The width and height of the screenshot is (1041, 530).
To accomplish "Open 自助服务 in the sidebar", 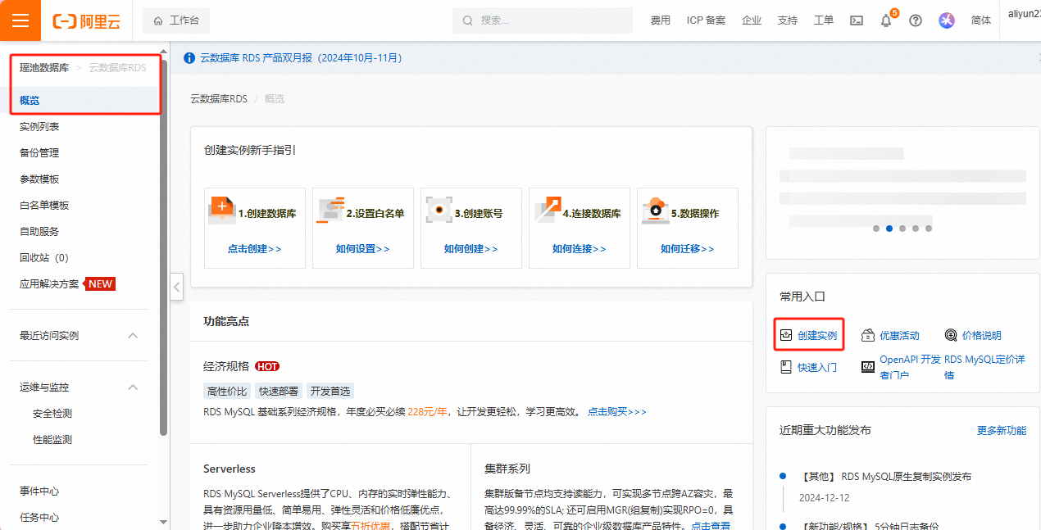I will pos(39,232).
